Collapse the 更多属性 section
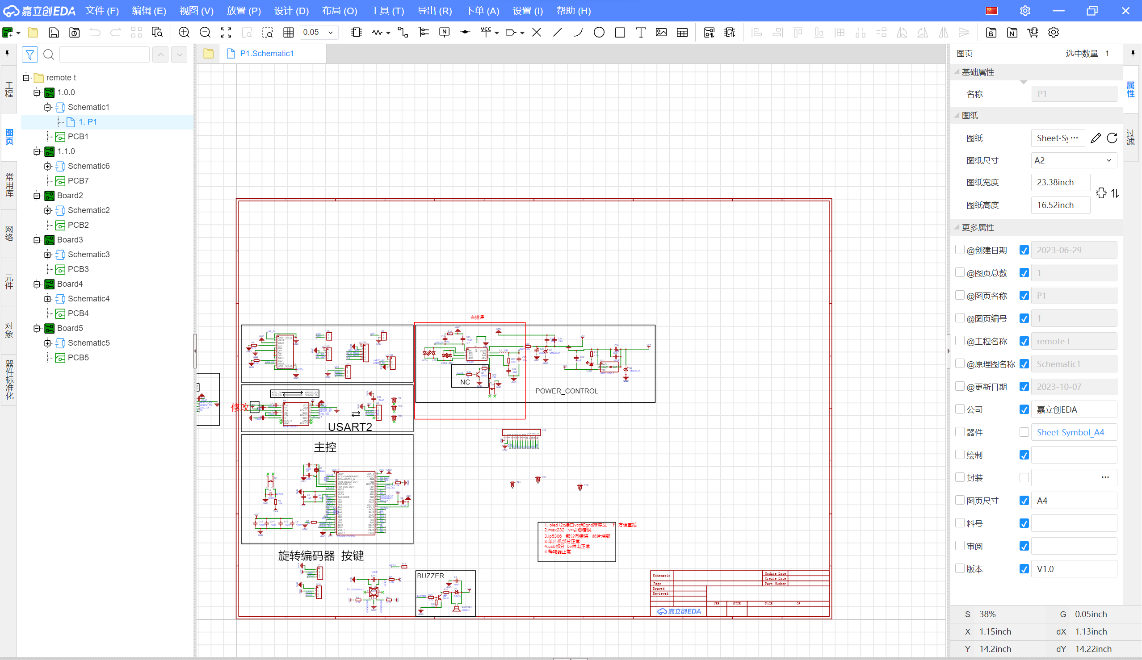The height and width of the screenshot is (660, 1142). click(x=957, y=227)
